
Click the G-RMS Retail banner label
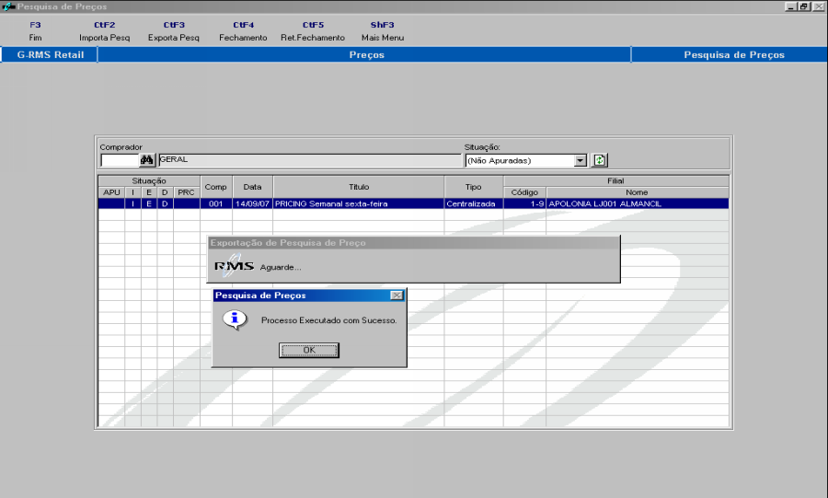[x=51, y=54]
